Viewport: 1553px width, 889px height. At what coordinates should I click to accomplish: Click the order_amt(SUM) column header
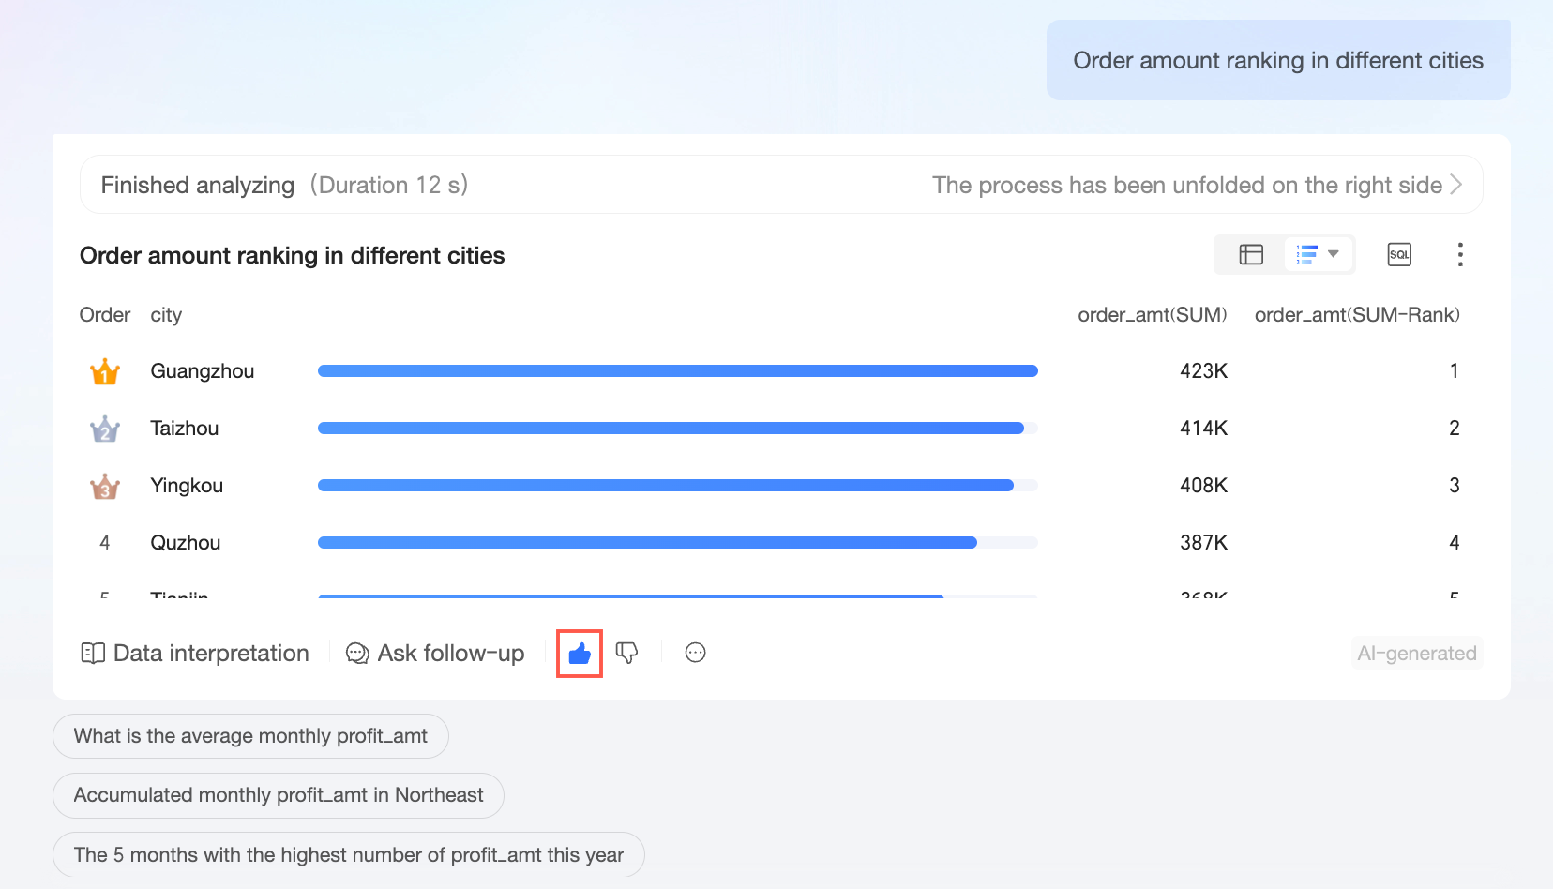tap(1153, 315)
